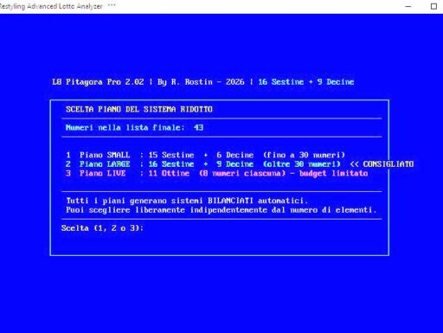The width and height of the screenshot is (443, 333).
Task: Click the window title 'Restyling Advanced Lotto Analyzer'
Action: click(x=51, y=6)
